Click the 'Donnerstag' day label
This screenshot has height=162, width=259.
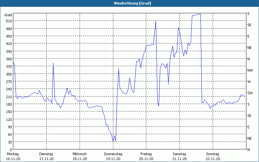tap(113, 154)
